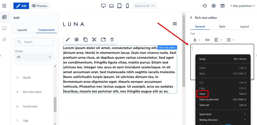Choose Paste as plain text
257x125 pixels.
pos(223,100)
